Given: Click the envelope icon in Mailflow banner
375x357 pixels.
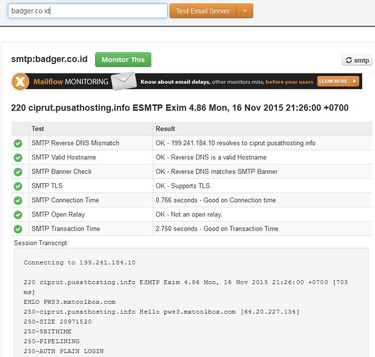Looking at the screenshot, I should (x=123, y=81).
